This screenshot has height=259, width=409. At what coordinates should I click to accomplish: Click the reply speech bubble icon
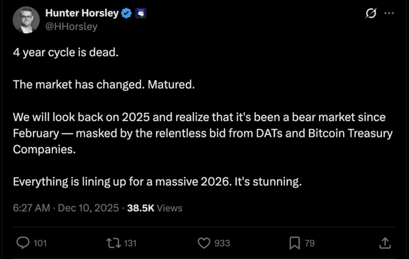[x=23, y=243]
